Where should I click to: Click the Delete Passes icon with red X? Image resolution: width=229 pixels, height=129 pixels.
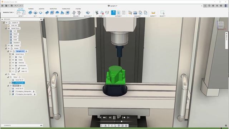coord(102,13)
